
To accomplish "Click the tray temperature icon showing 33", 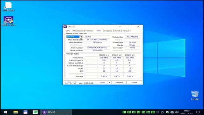I will (x=129, y=112).
